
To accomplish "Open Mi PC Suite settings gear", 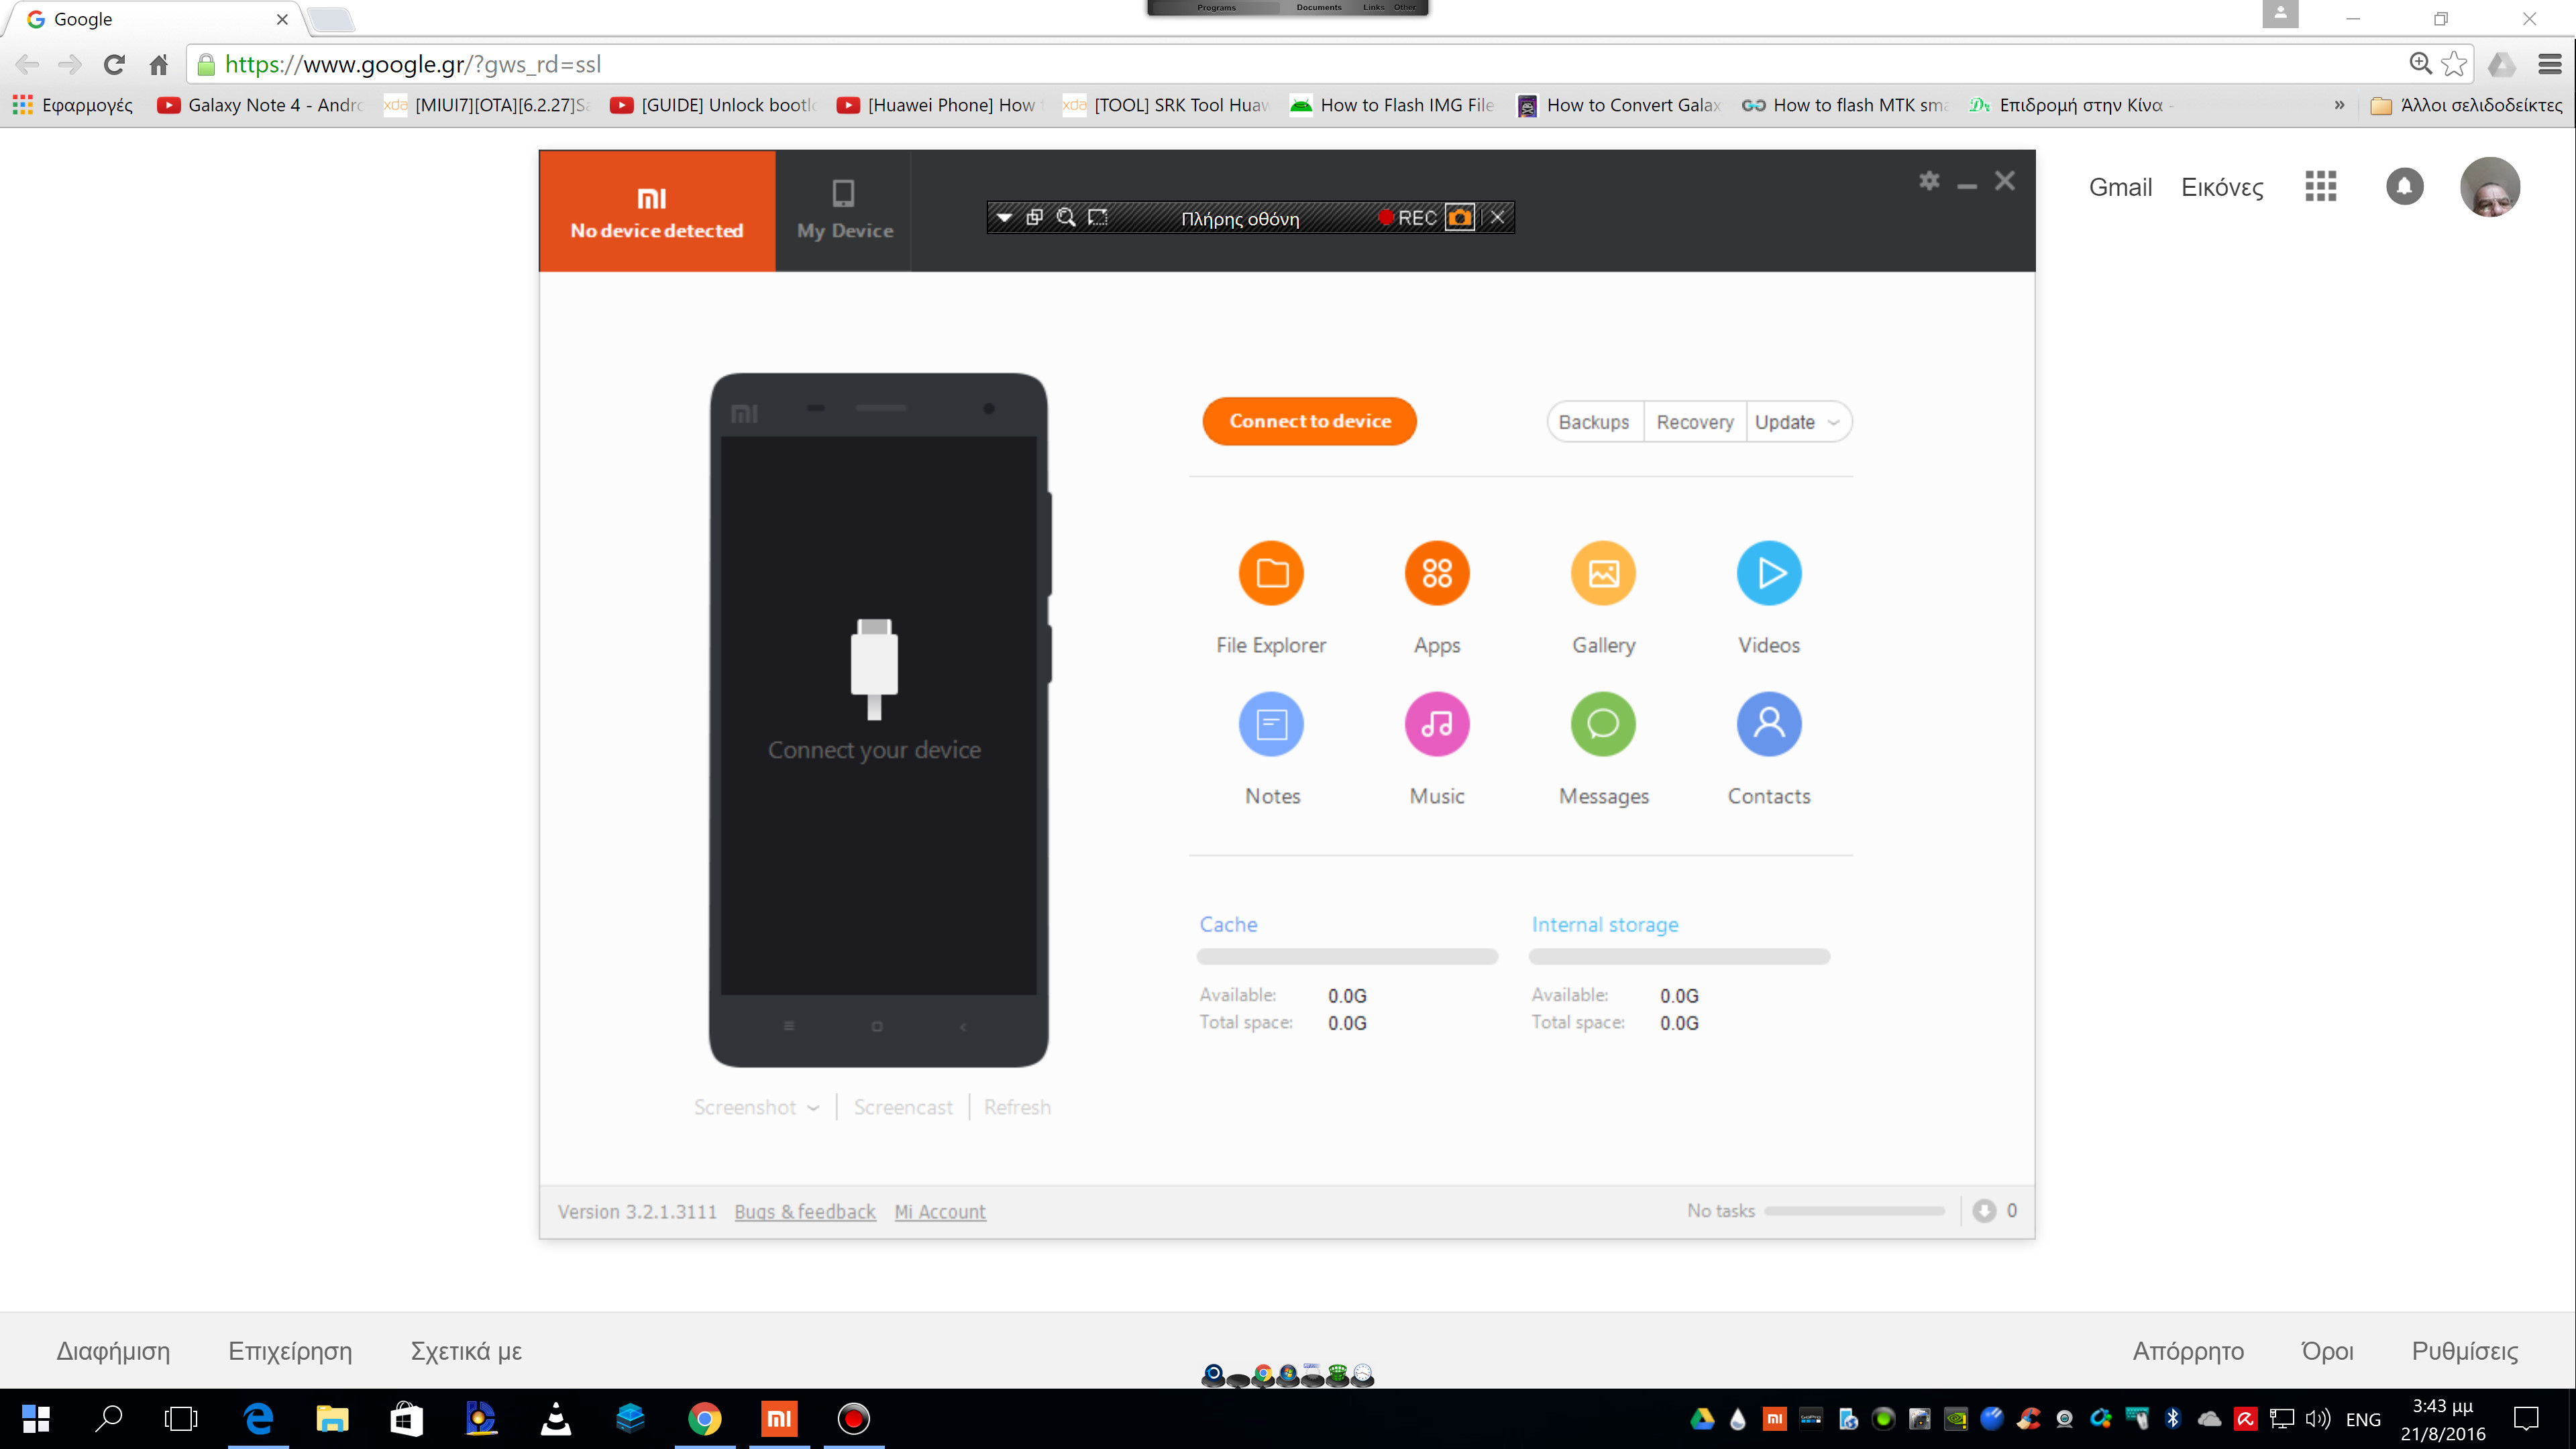I will pyautogui.click(x=1929, y=181).
